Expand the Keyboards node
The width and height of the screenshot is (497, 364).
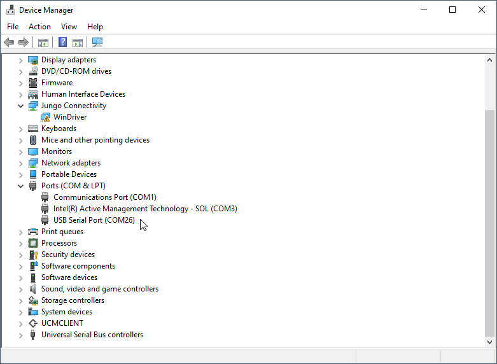tap(20, 129)
